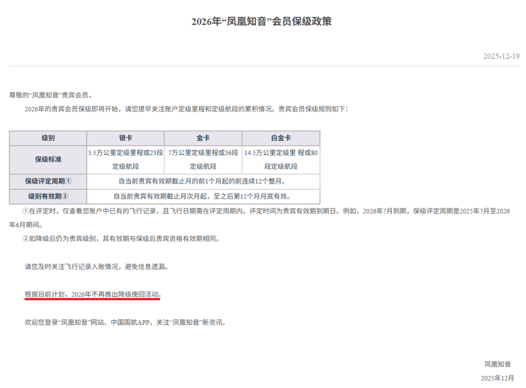
Task: Click the 保级标准 row label
Action: point(48,159)
